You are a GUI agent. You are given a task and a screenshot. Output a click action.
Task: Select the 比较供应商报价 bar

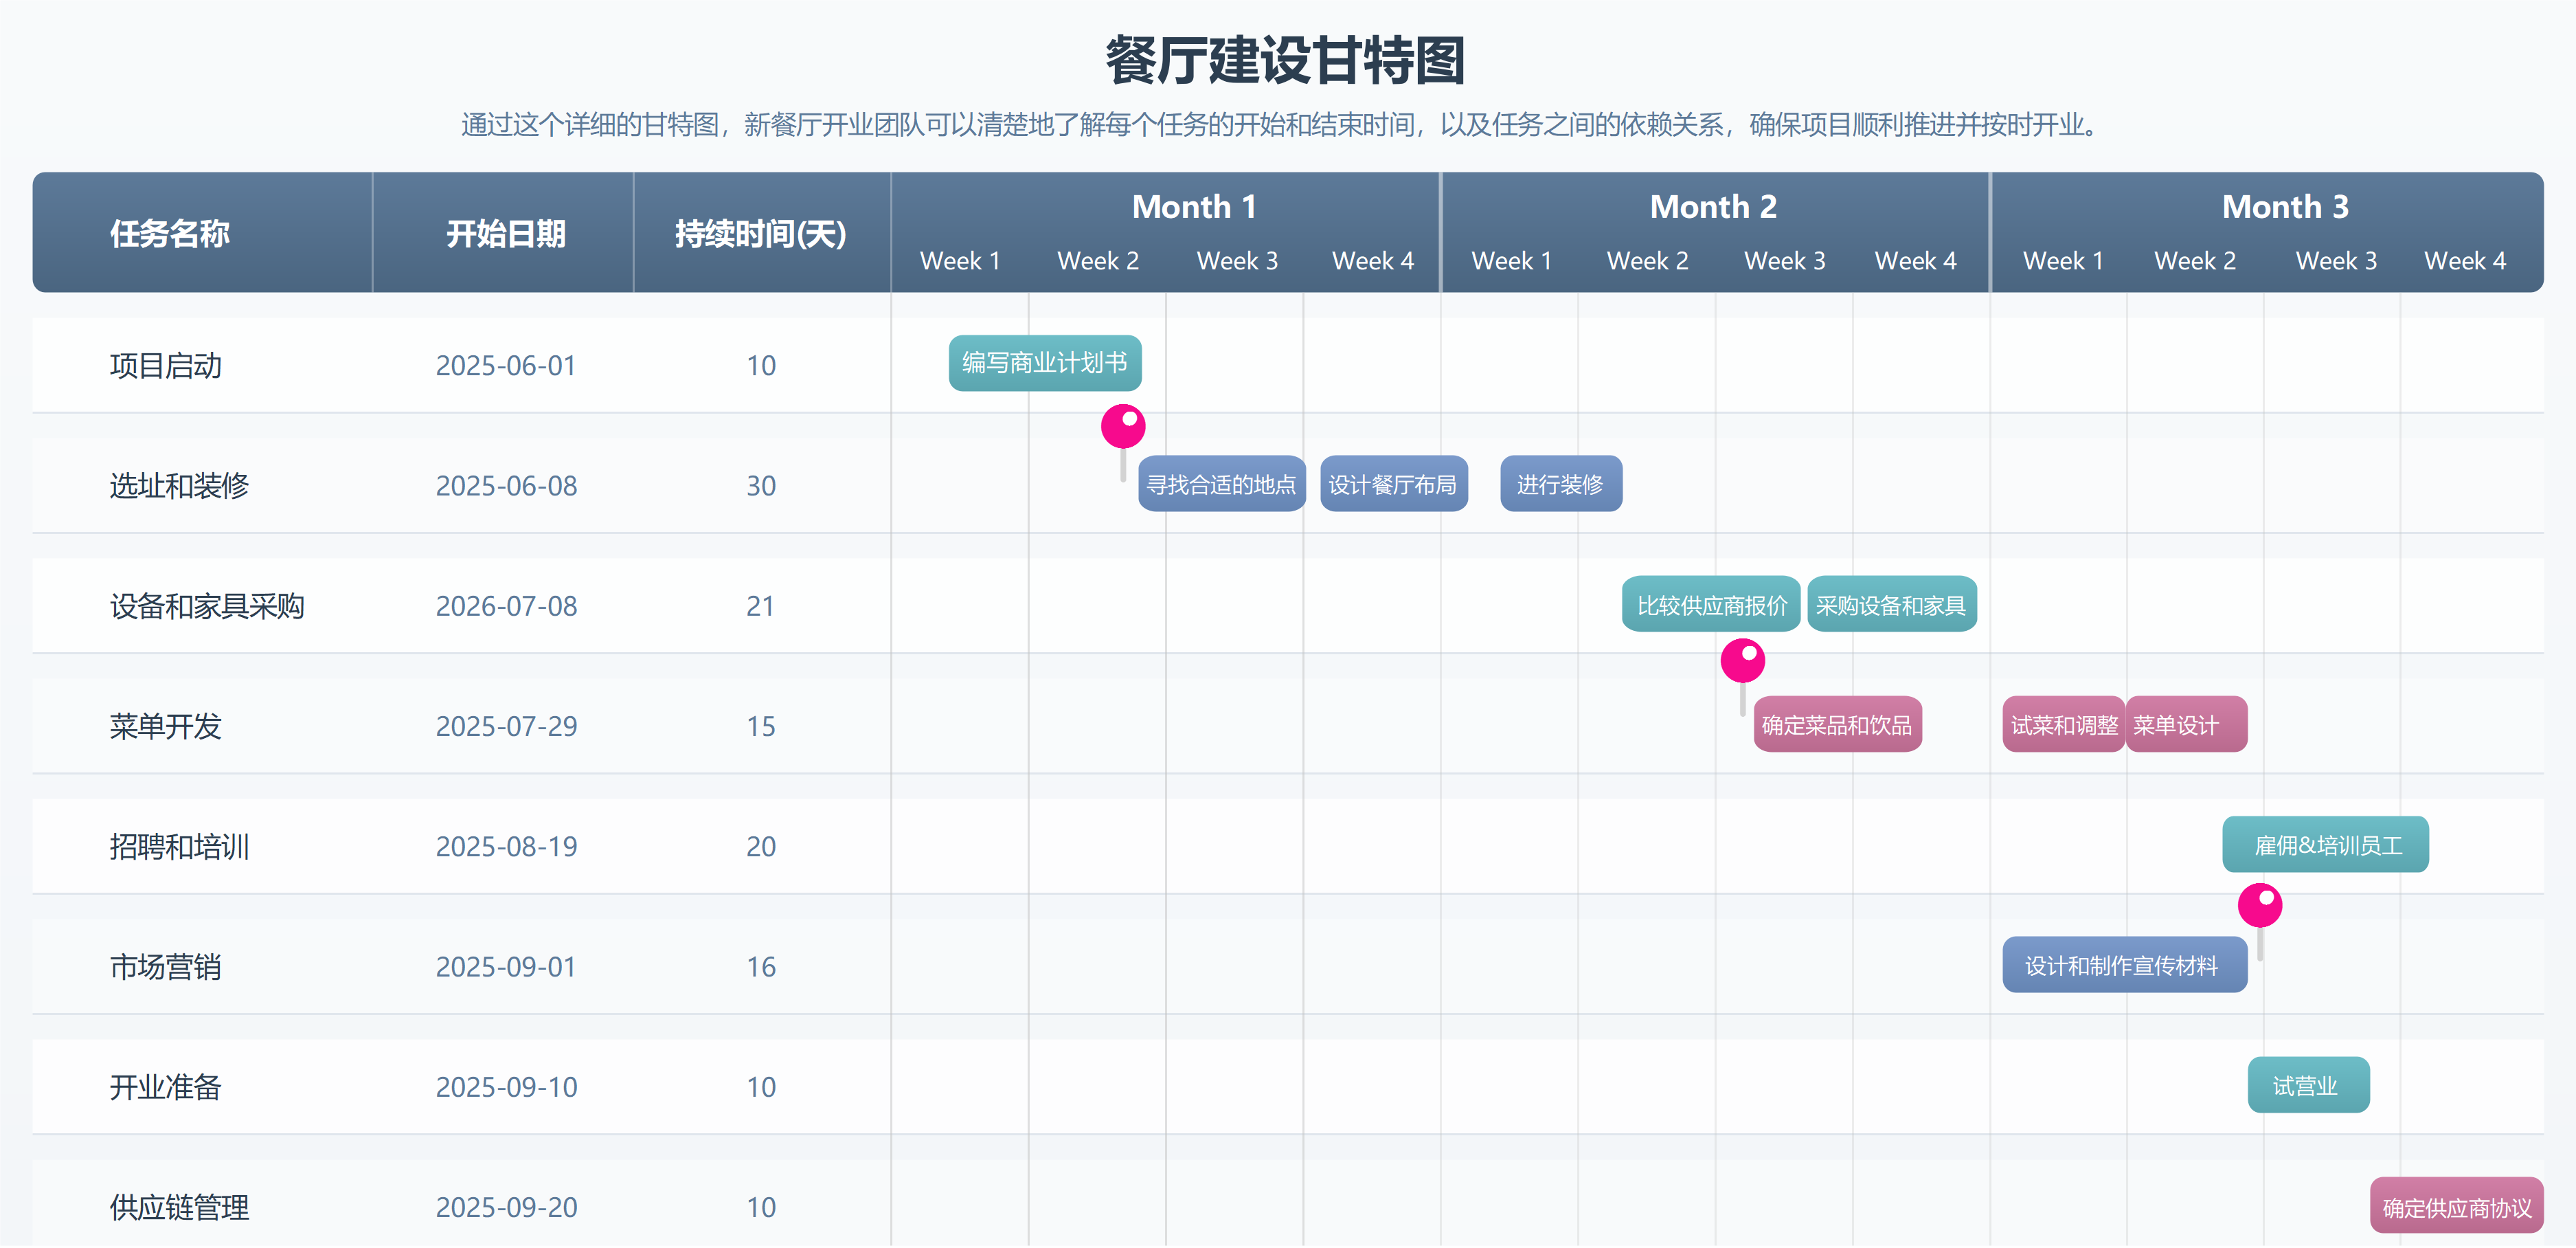pyautogui.click(x=1710, y=605)
